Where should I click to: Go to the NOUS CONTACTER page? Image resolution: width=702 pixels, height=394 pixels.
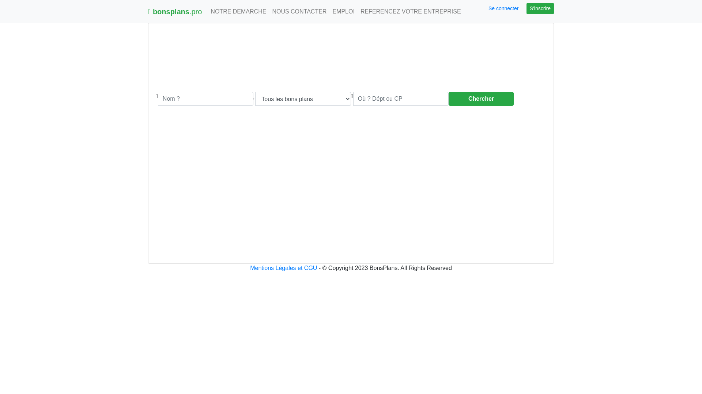pyautogui.click(x=299, y=12)
